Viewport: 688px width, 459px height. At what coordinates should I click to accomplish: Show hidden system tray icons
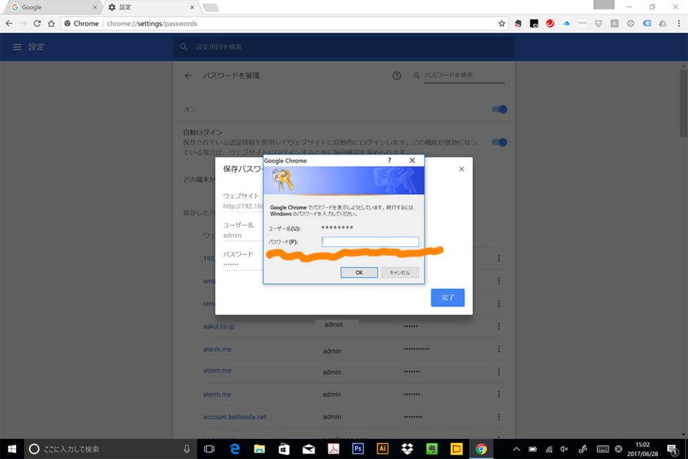(516, 449)
